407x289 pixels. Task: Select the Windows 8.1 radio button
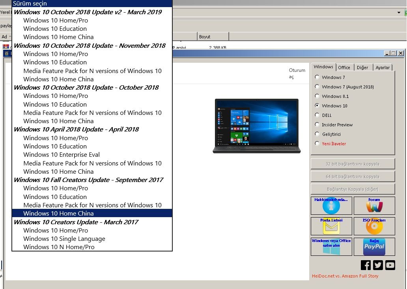pyautogui.click(x=317, y=96)
